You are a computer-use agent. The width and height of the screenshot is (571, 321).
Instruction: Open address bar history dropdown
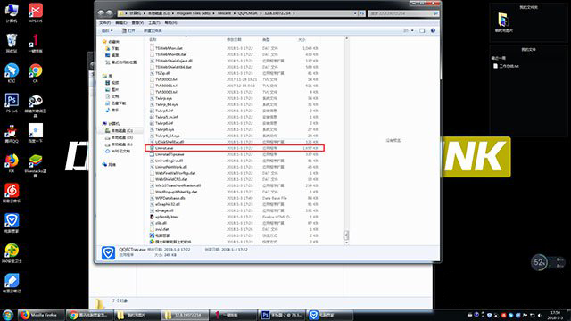pyautogui.click(x=355, y=13)
